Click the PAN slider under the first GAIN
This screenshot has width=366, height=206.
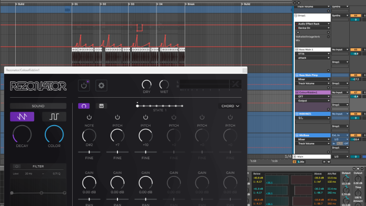[89, 199]
